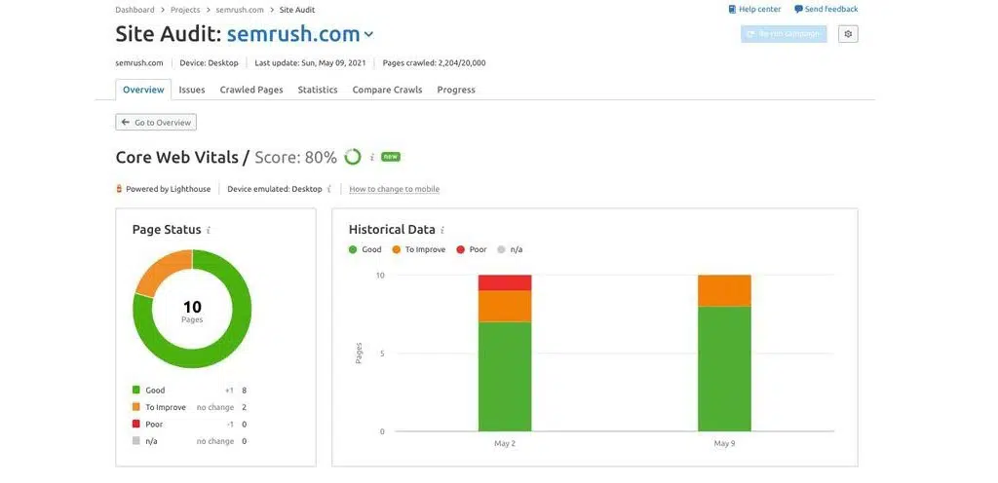This screenshot has width=998, height=483.
Task: Switch to the Progress tab
Action: click(x=456, y=90)
